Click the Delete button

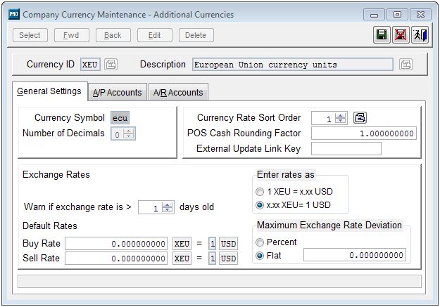pyautogui.click(x=196, y=35)
